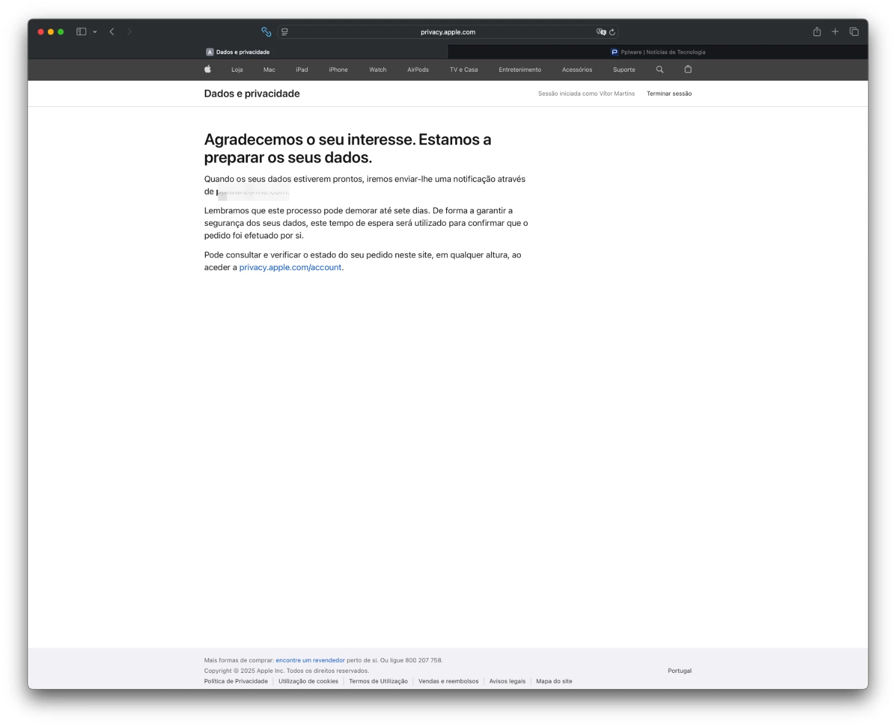
Task: Open the shopping bag icon
Action: (688, 69)
